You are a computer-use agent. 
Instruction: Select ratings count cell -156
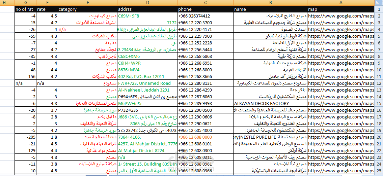click(25, 76)
